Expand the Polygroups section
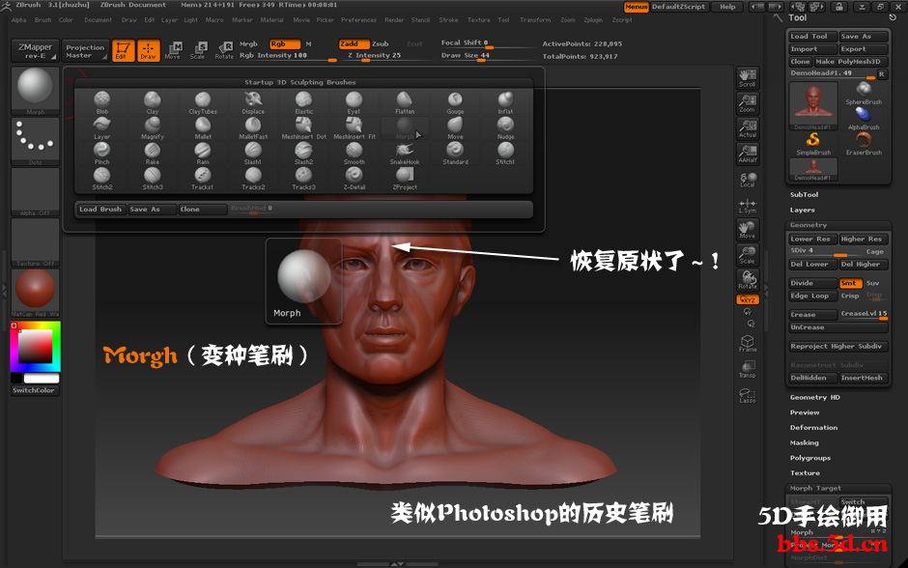This screenshot has width=908, height=568. [x=810, y=458]
